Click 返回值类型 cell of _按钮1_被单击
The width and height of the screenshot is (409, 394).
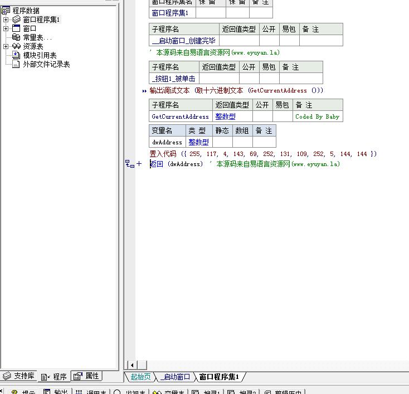pyautogui.click(x=219, y=79)
